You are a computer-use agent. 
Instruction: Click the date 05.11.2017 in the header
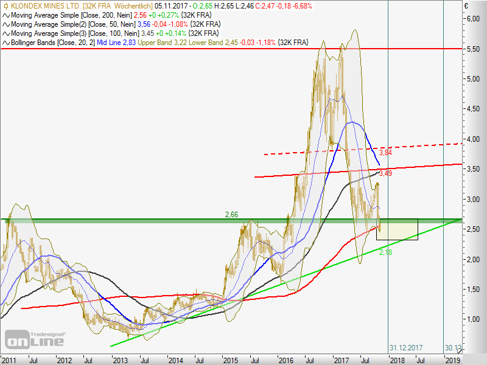point(171,6)
